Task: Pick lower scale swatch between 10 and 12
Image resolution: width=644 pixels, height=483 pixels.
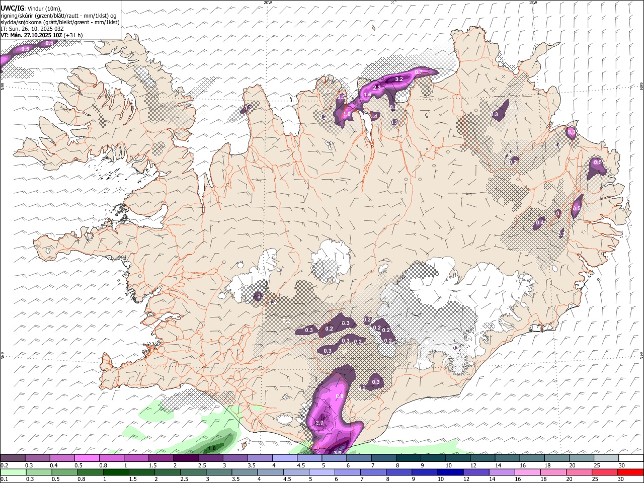Action: click(x=449, y=472)
